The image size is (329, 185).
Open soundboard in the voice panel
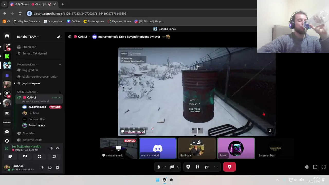point(54,156)
